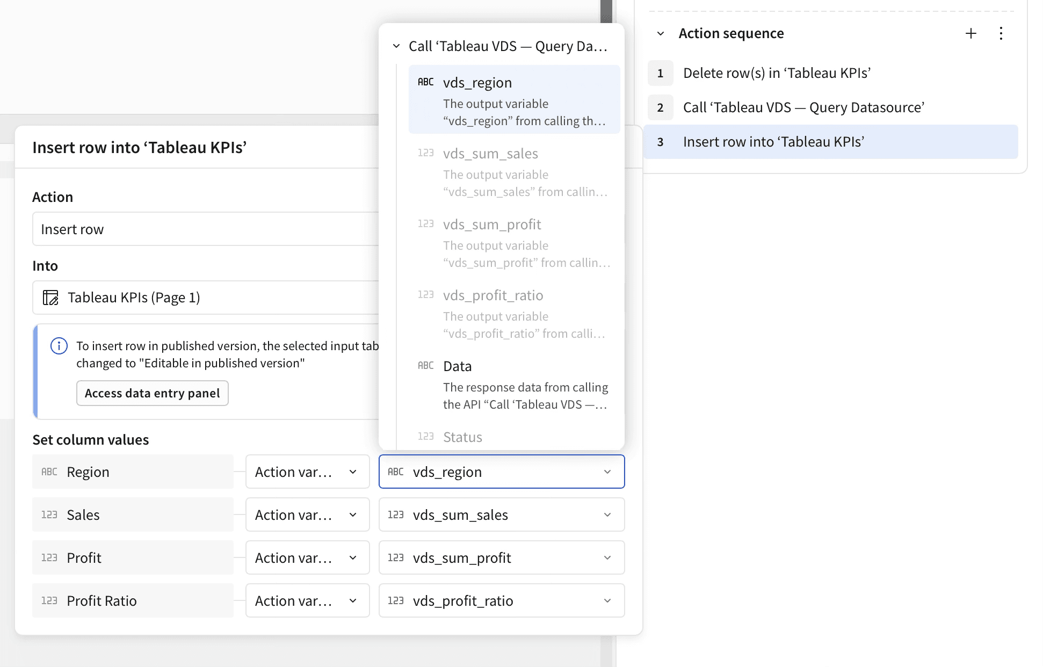Viewport: 1043px width, 667px height.
Task: Click the Insert row action field
Action: (x=204, y=229)
